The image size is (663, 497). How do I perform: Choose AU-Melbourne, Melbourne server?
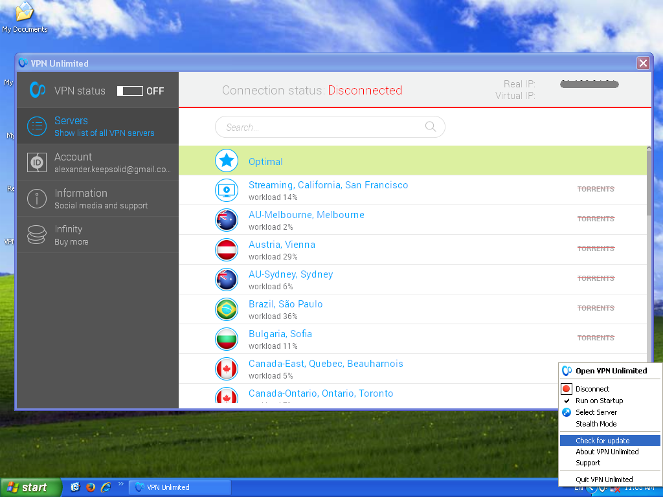tap(412, 220)
